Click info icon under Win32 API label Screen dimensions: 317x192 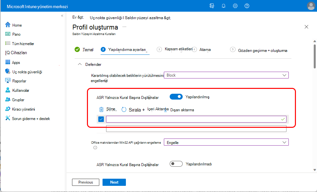pyautogui.click(x=95, y=148)
